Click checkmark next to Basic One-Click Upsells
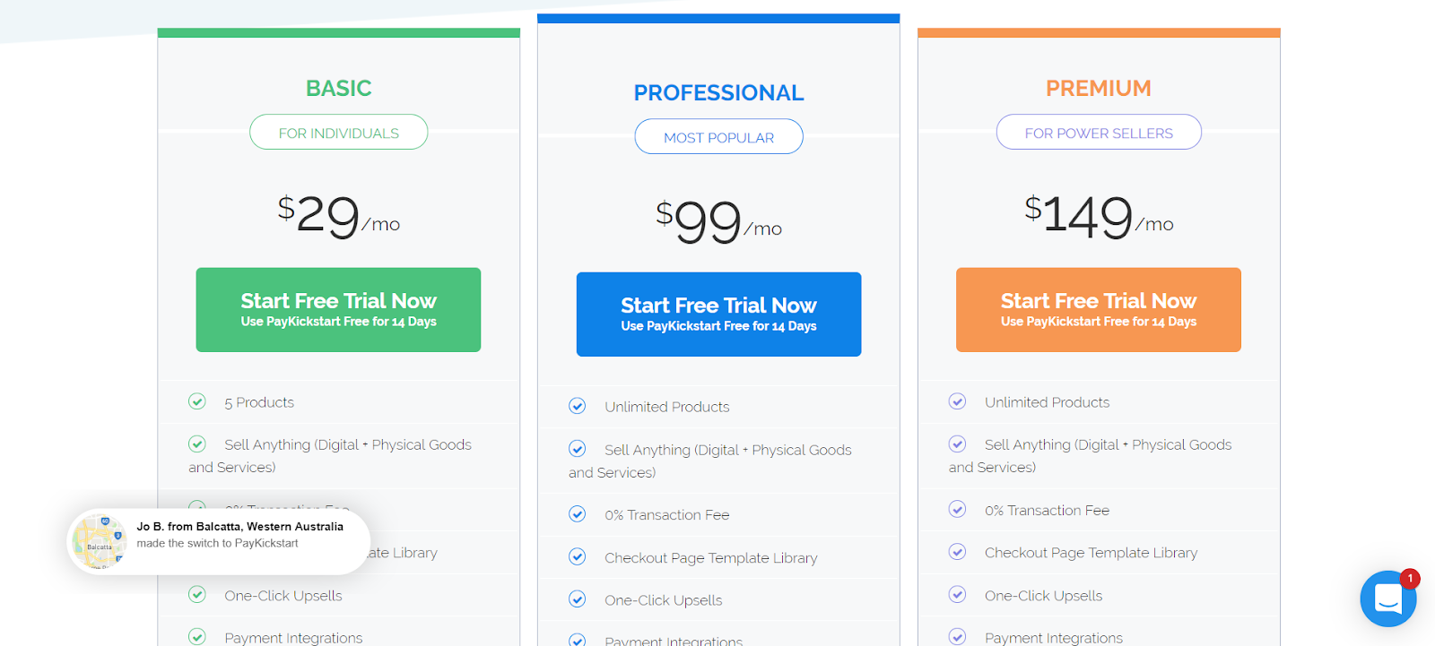 (197, 594)
